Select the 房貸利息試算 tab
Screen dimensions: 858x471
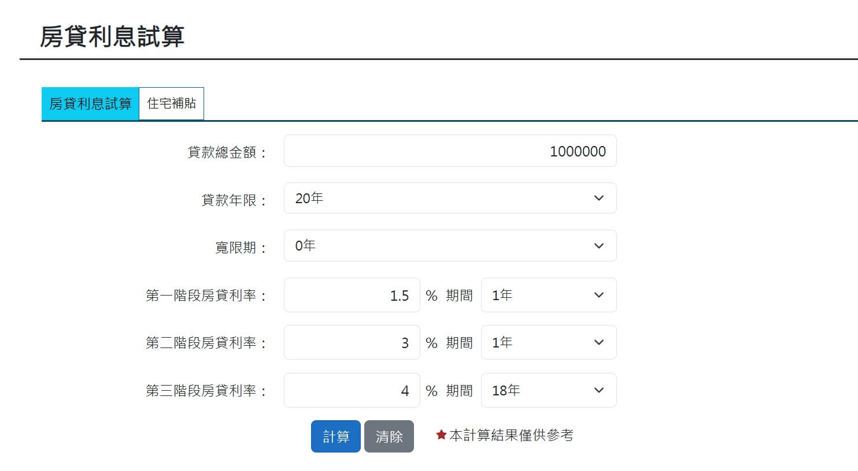tap(90, 103)
